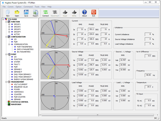Save the project using the Save icon
The height and width of the screenshot is (121, 161).
coord(26,13)
